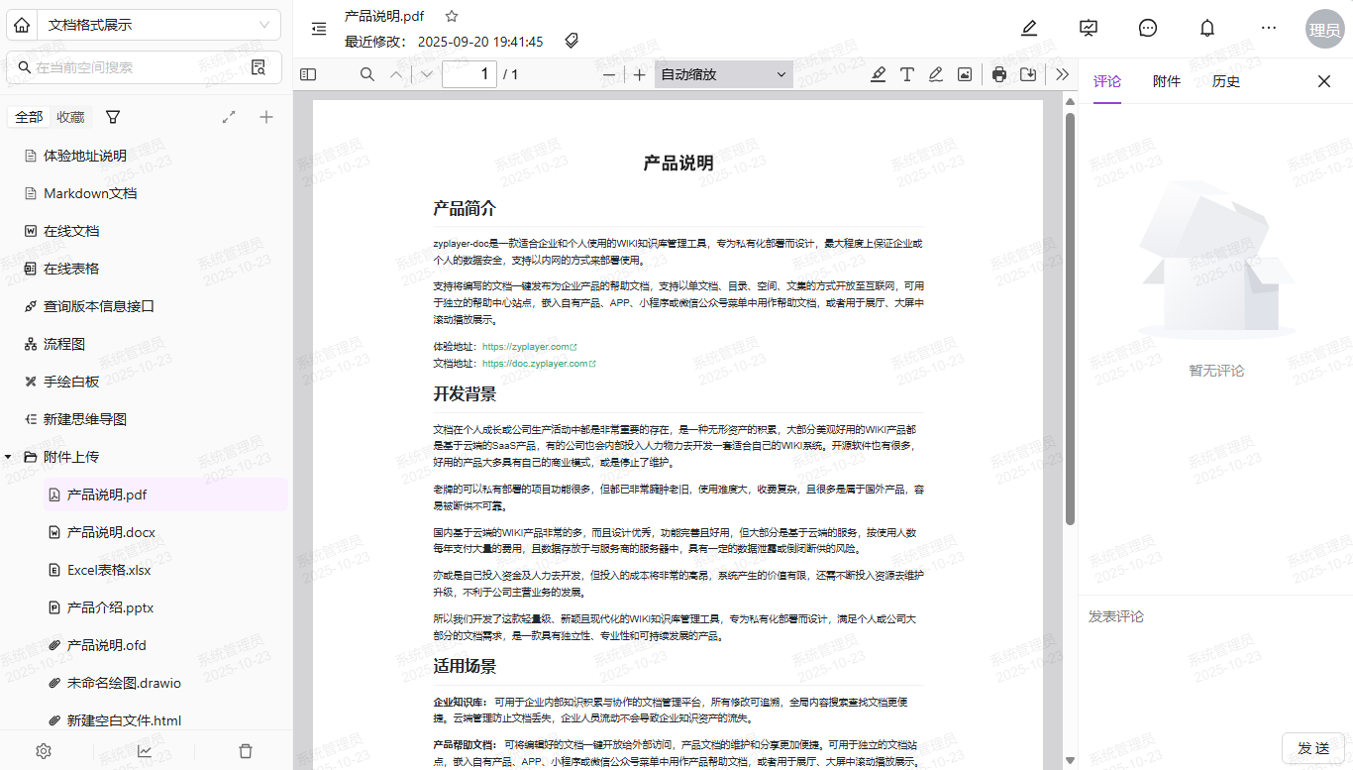This screenshot has width=1353, height=770.
Task: Click the 发表评论 comment input area
Action: [x=1216, y=664]
